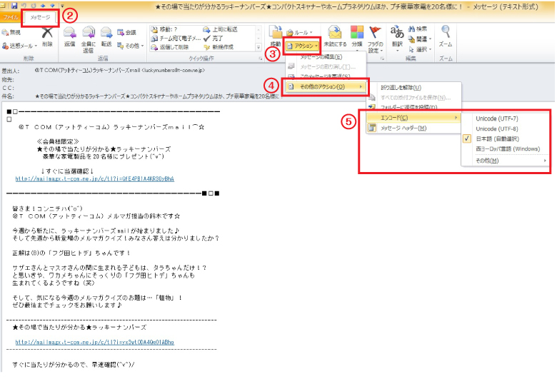
Task: Select the メッセージ ribbon tab
Action: 40,17
